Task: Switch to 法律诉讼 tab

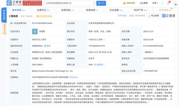Action: (x=43, y=10)
